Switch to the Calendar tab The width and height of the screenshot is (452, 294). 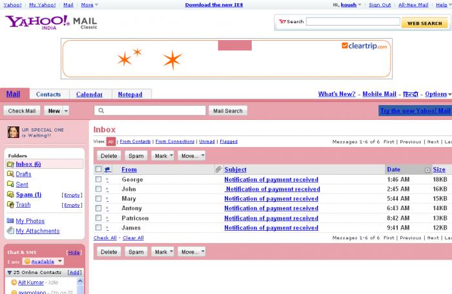click(x=89, y=94)
